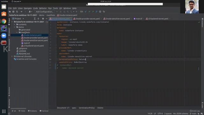Toggle the Database tool window stripe
The image size is (204, 115).
pos(202,23)
